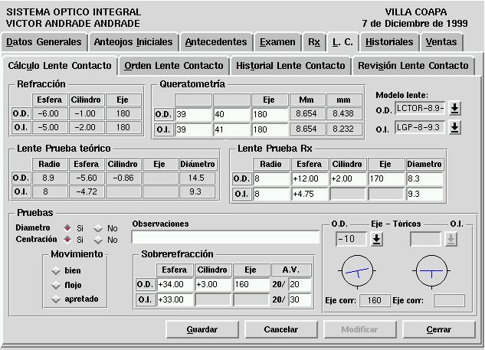The width and height of the screenshot is (485, 350).
Task: Click the O.D. toric axis dial diagram
Action: coord(356,270)
